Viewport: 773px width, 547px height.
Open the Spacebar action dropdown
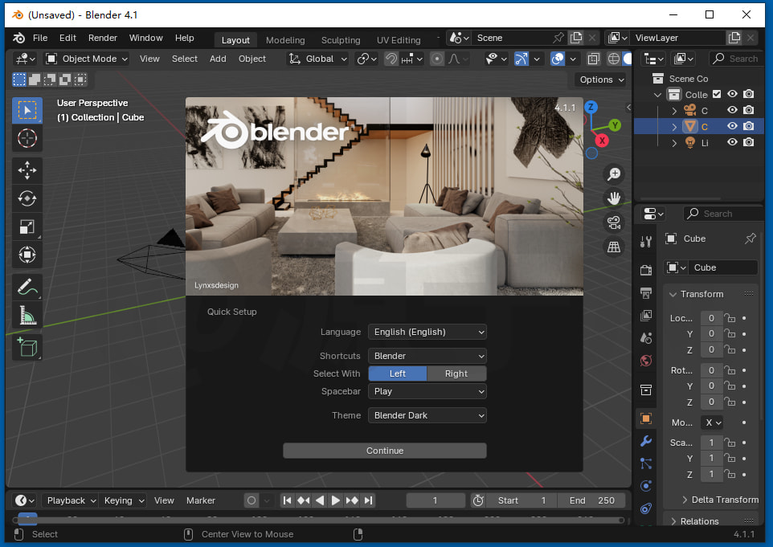pos(427,391)
